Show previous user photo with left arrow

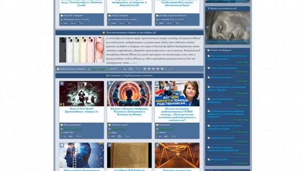click(207, 28)
